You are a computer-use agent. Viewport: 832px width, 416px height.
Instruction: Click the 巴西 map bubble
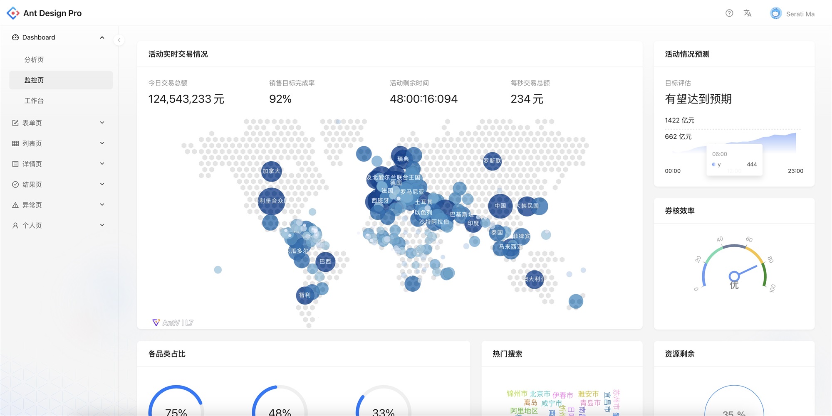(x=325, y=262)
